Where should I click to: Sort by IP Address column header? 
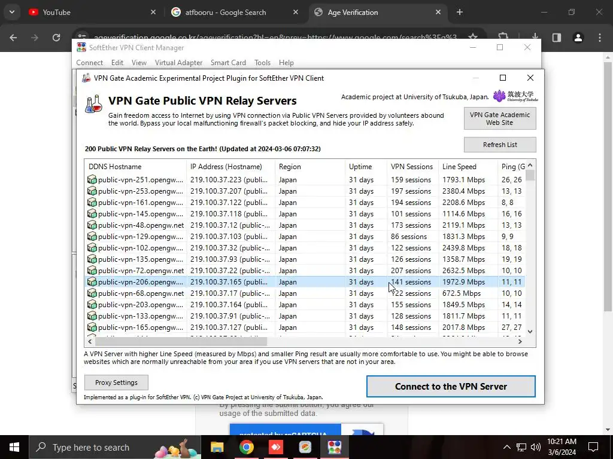pyautogui.click(x=230, y=167)
